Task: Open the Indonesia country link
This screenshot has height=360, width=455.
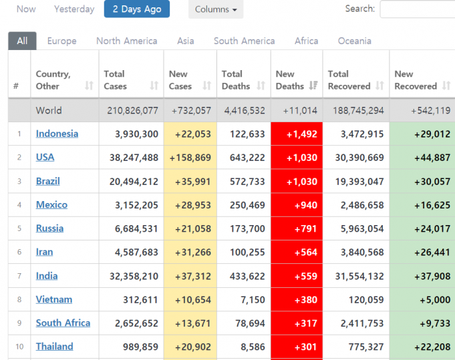Action: pyautogui.click(x=57, y=134)
